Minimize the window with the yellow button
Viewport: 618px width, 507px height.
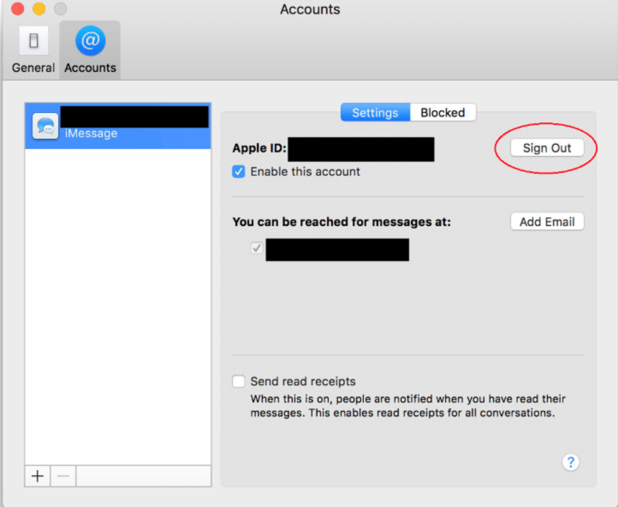(39, 9)
